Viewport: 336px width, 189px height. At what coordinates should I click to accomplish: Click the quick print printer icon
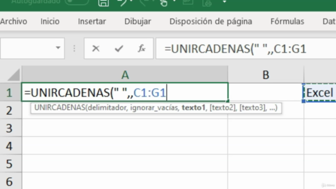207,3
